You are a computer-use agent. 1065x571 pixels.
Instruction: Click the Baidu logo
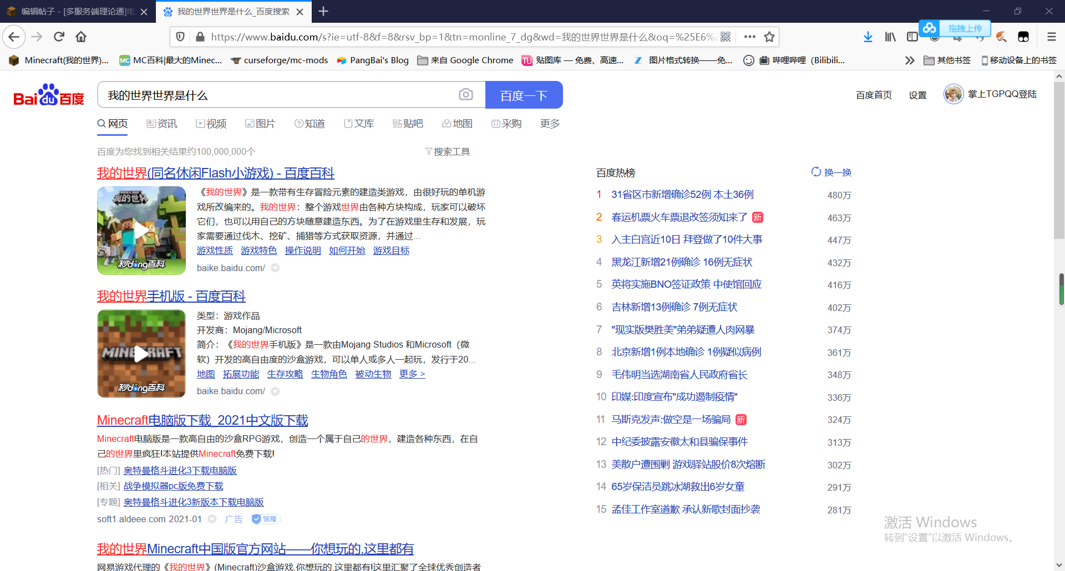49,95
